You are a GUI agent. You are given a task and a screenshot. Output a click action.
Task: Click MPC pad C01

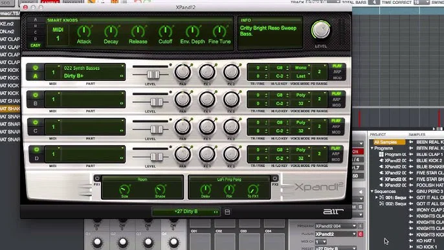200,241
